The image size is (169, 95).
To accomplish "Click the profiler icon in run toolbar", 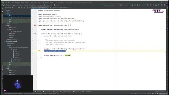I will (x=145, y=5).
